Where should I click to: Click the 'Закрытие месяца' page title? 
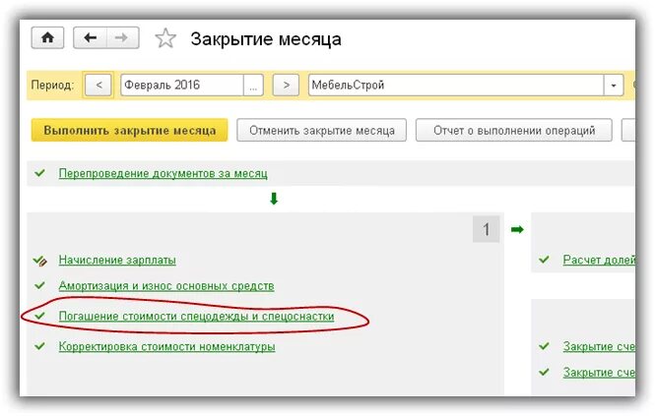pos(266,39)
